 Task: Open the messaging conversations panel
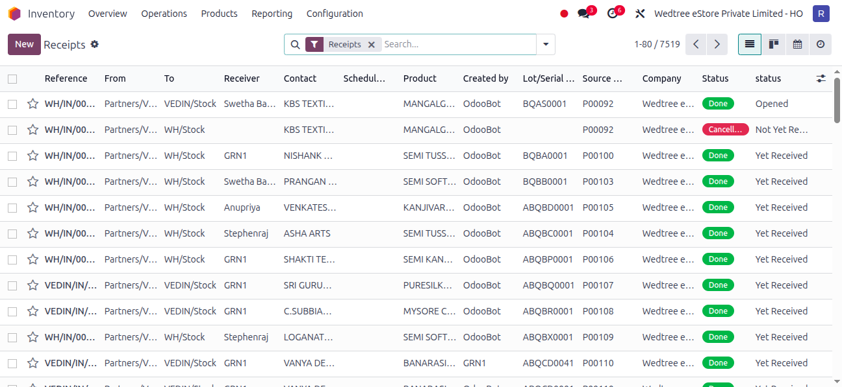[x=583, y=12]
